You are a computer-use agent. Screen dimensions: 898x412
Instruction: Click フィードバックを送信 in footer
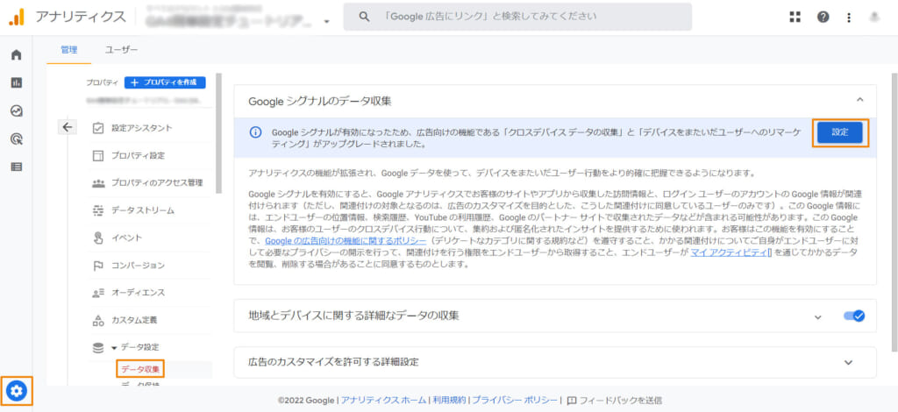point(621,401)
